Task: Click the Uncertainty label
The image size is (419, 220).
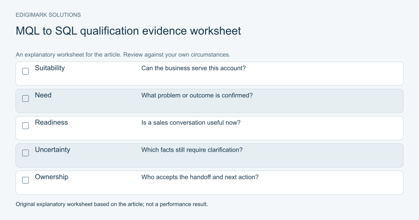Action: point(52,150)
